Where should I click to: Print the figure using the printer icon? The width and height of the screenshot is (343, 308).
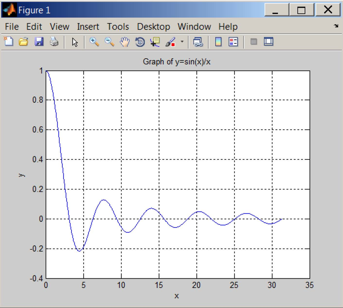(54, 42)
